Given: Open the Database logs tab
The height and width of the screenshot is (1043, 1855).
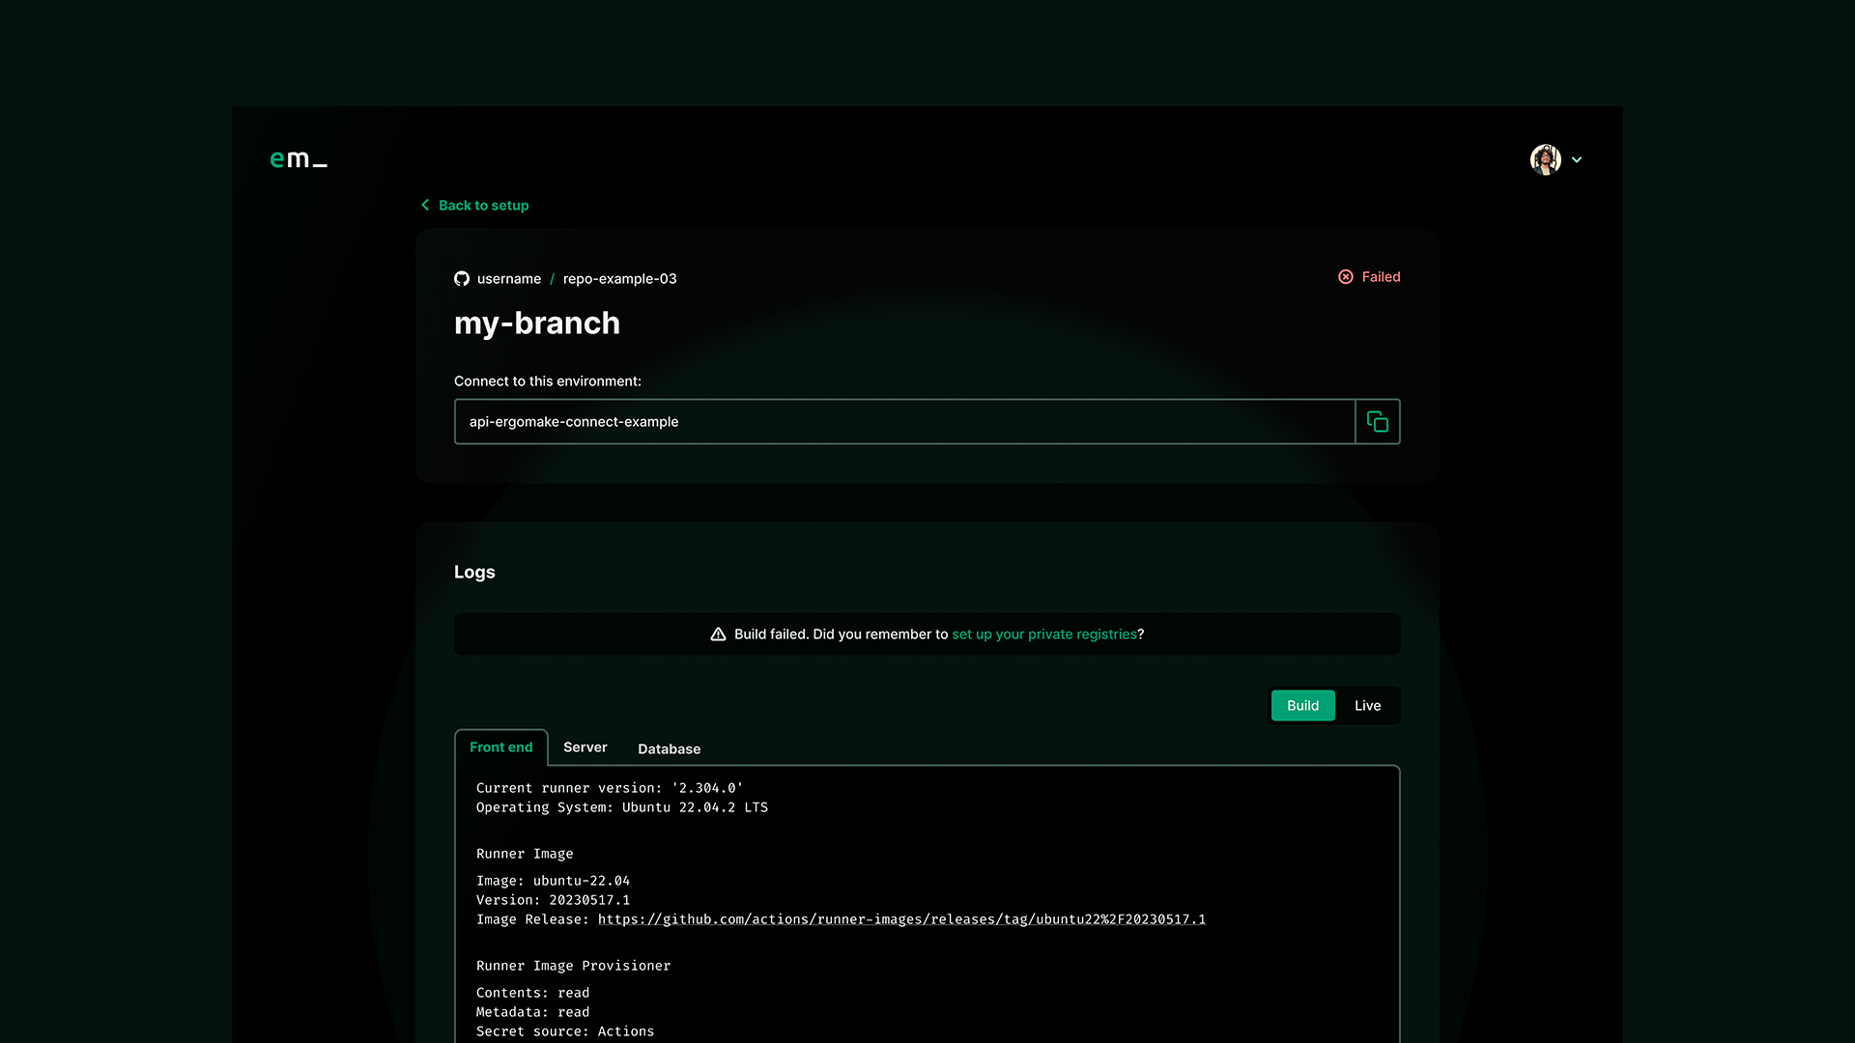Looking at the screenshot, I should (x=669, y=748).
